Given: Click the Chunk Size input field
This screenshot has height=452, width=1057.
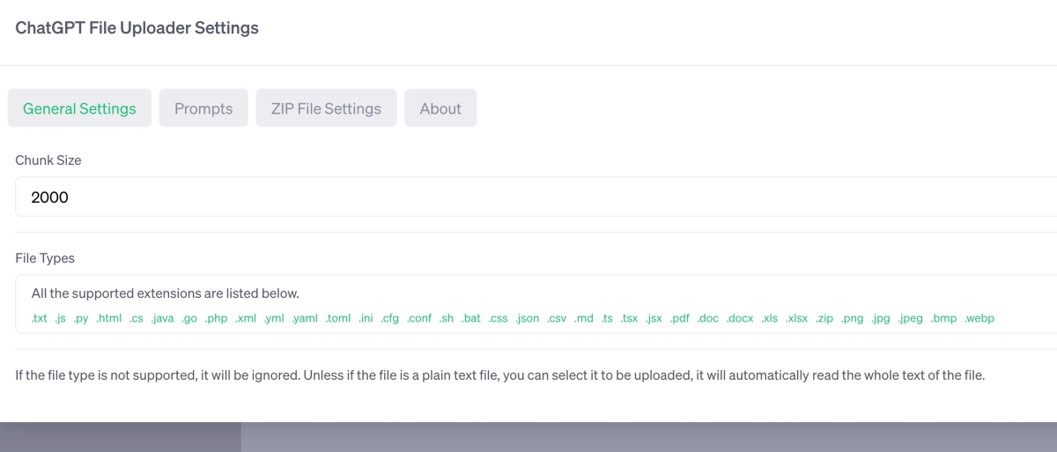Looking at the screenshot, I should click(528, 197).
